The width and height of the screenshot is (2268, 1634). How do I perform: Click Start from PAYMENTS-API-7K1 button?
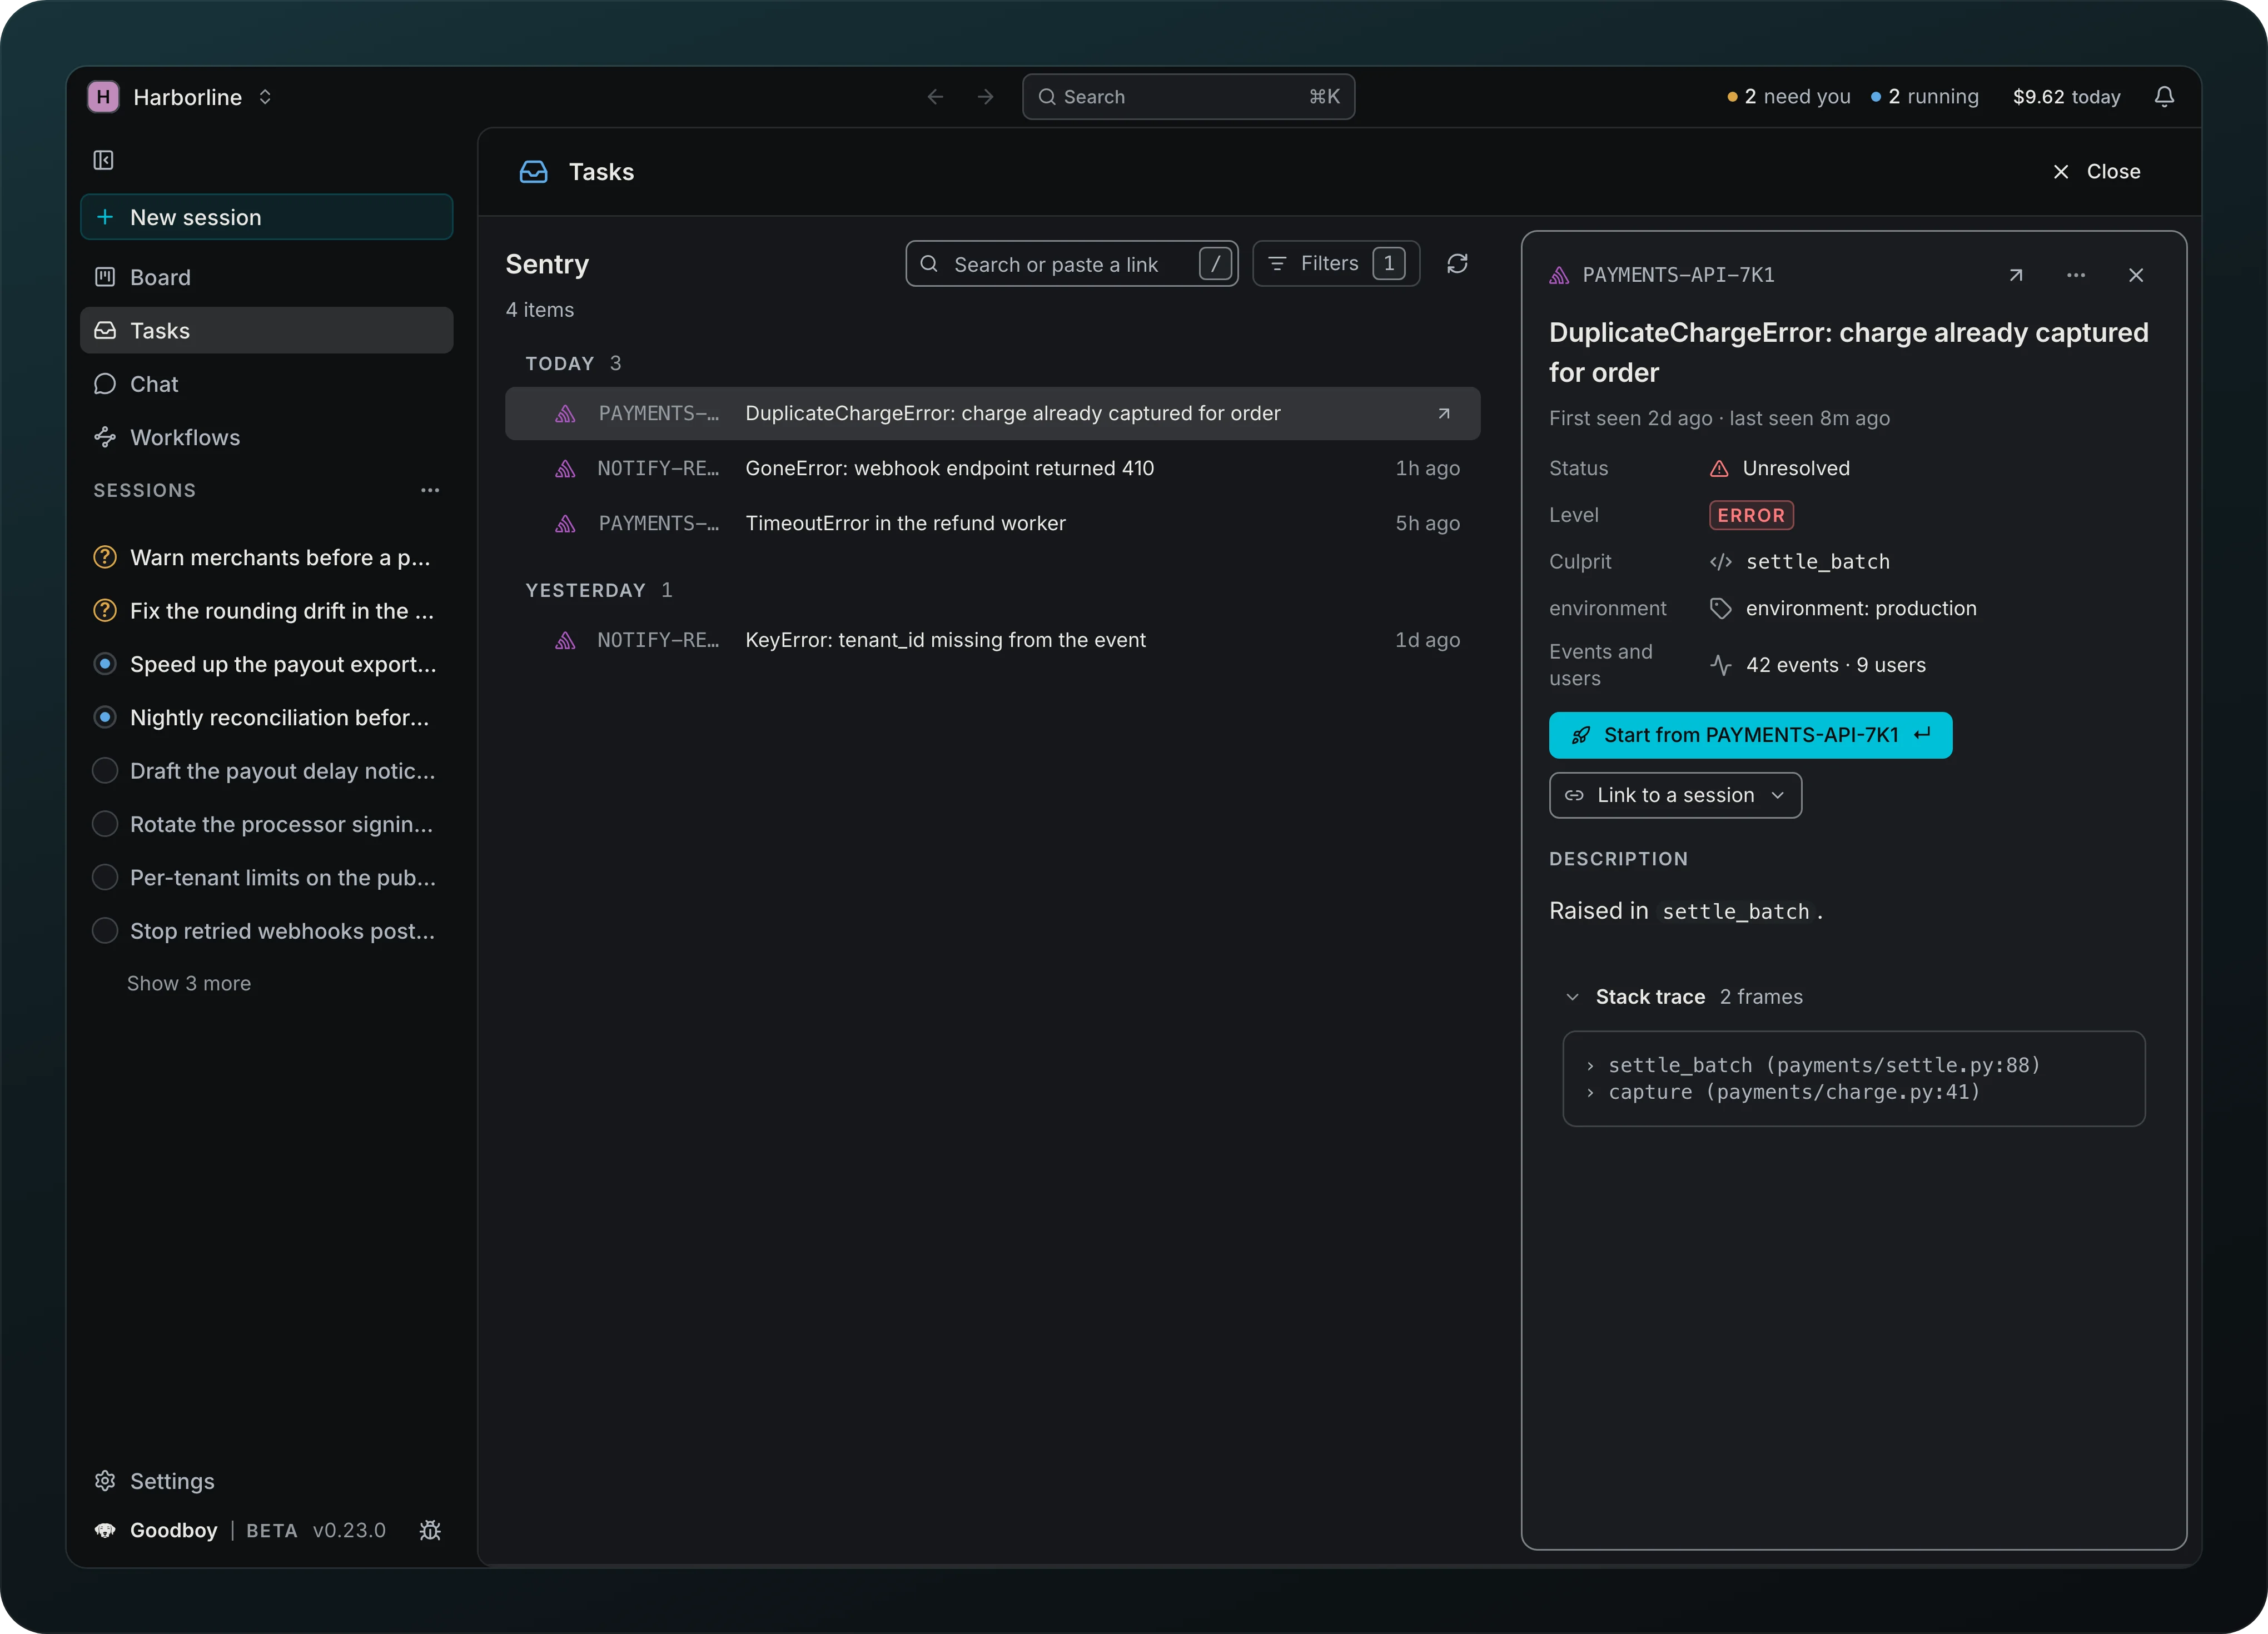[1750, 735]
